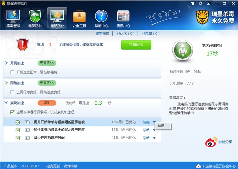Click item icon beside 提升开始菜单与程序组的显示速度
238x169 pixels.
(x=27, y=122)
